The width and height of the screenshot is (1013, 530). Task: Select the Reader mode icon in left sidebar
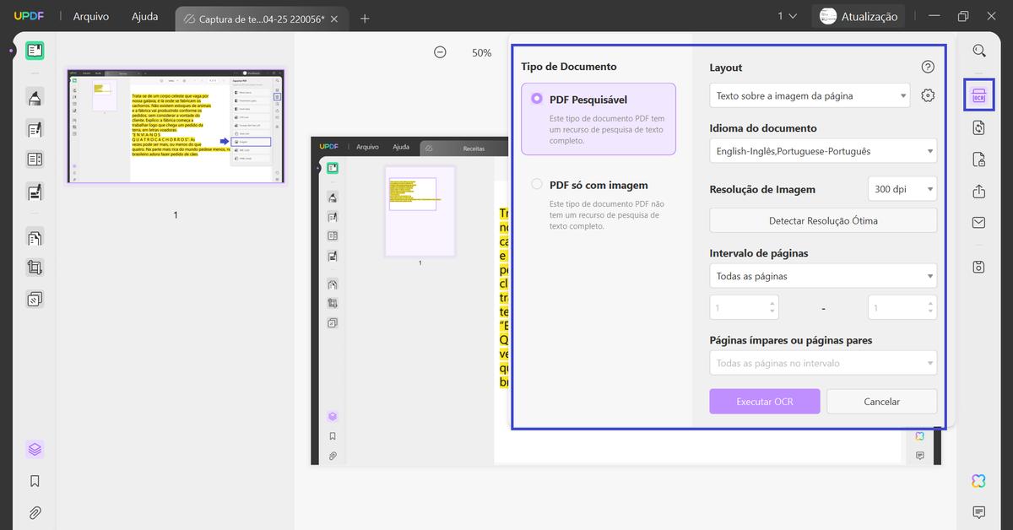coord(34,50)
